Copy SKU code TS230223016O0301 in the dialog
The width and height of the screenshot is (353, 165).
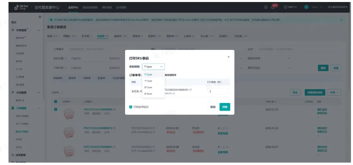[190, 90]
